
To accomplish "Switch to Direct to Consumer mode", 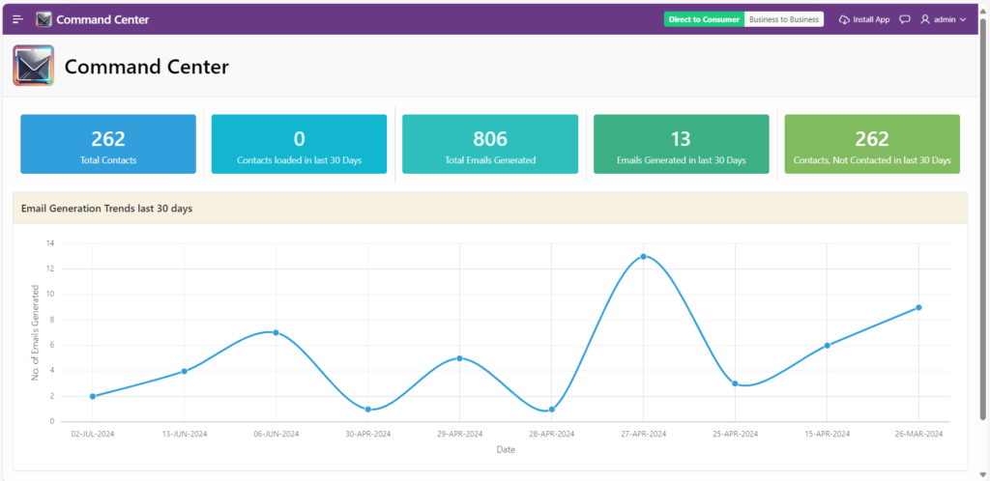I will [704, 19].
